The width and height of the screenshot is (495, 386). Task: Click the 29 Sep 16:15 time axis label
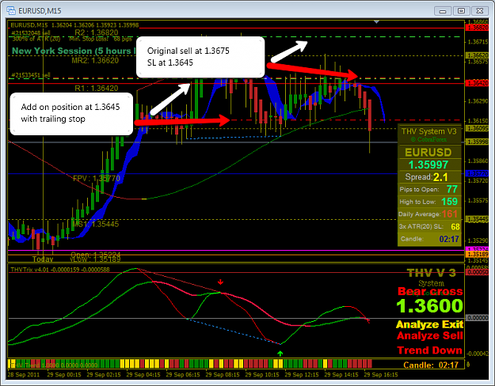click(x=381, y=375)
